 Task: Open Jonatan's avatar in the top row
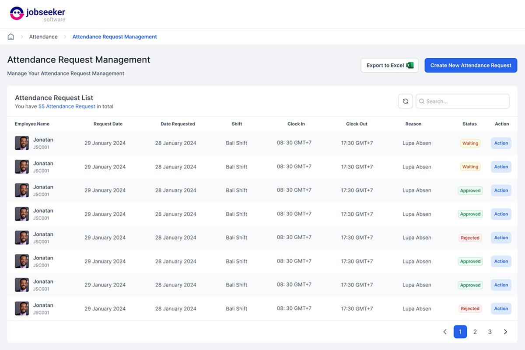coord(22,143)
